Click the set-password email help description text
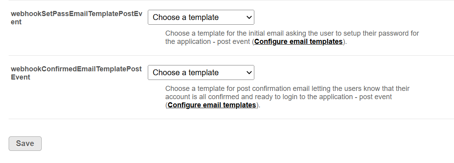The height and width of the screenshot is (163, 454). click(292, 33)
